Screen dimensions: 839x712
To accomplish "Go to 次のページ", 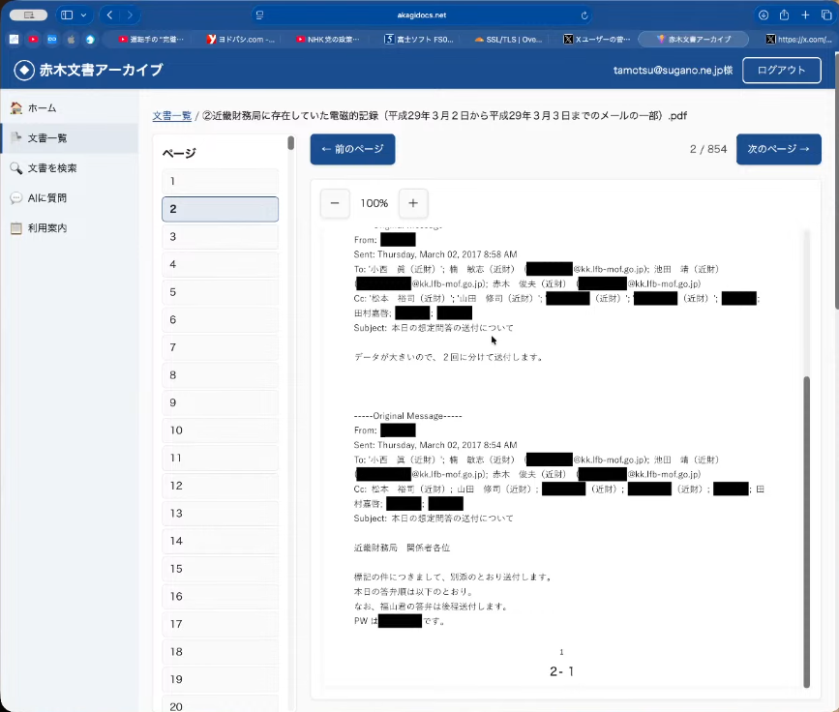I will [x=778, y=150].
